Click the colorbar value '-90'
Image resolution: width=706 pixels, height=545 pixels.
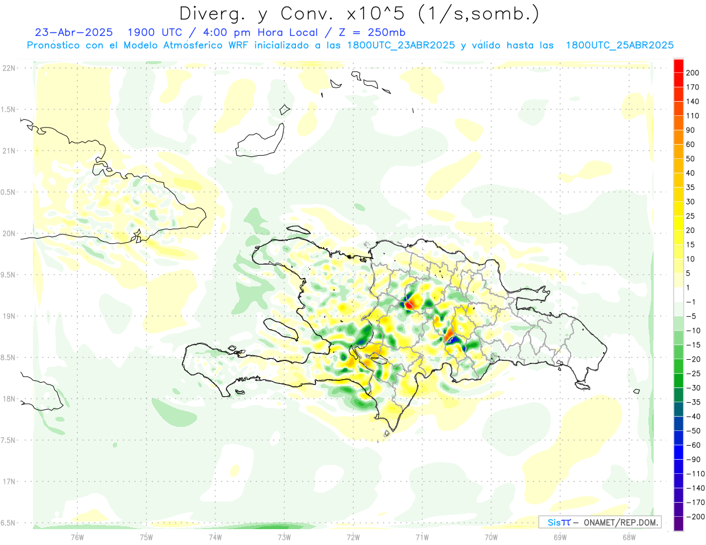694,459
